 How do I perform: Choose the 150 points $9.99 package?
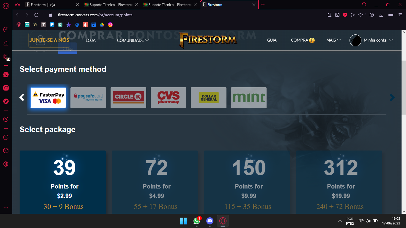click(x=247, y=182)
